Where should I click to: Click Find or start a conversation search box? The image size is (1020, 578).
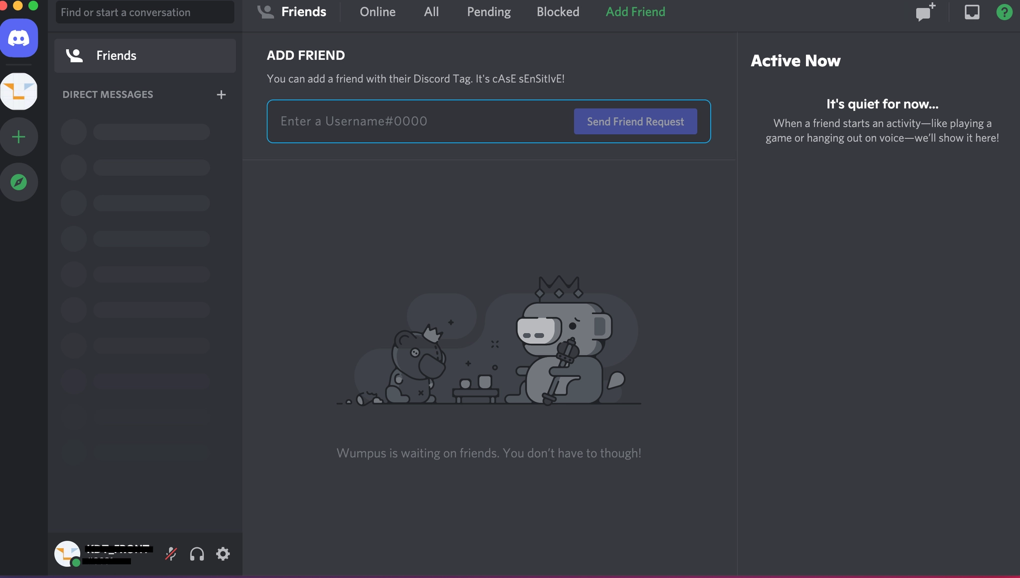[x=144, y=12]
